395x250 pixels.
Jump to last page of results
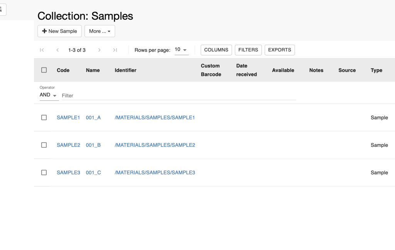(x=115, y=50)
